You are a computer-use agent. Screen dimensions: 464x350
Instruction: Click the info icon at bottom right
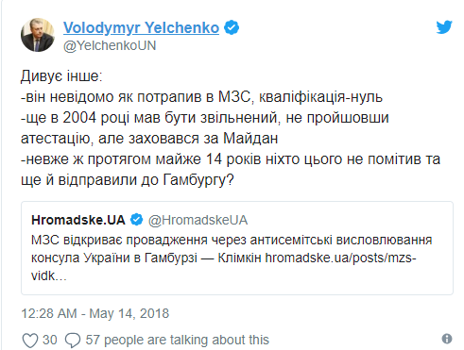[x=447, y=339]
